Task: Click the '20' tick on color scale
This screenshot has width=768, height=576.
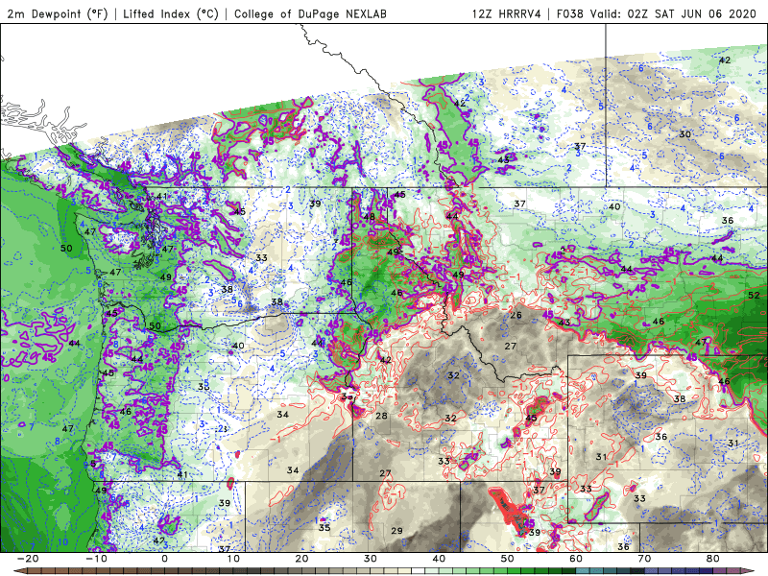Action: (301, 559)
